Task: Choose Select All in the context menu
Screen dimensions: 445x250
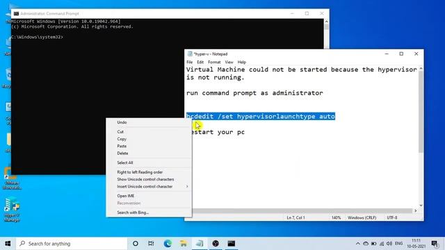Action: [149, 162]
